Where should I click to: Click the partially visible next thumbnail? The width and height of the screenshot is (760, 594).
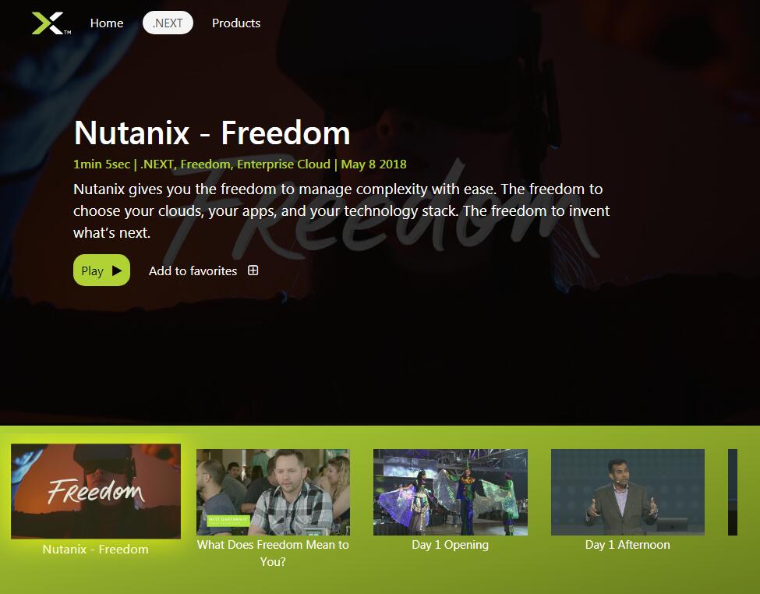pyautogui.click(x=733, y=492)
